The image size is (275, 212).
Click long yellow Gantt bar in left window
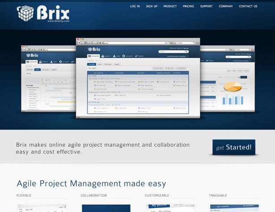(67, 102)
